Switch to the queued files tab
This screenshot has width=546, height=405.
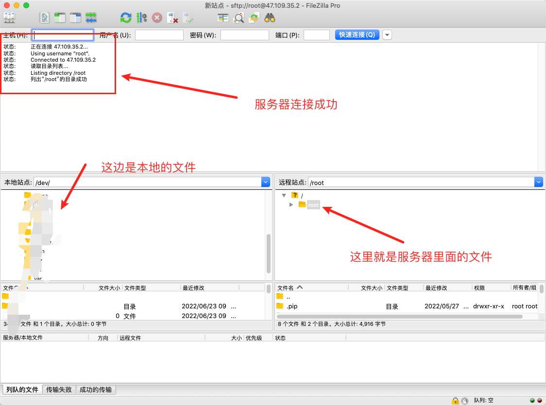pos(22,389)
